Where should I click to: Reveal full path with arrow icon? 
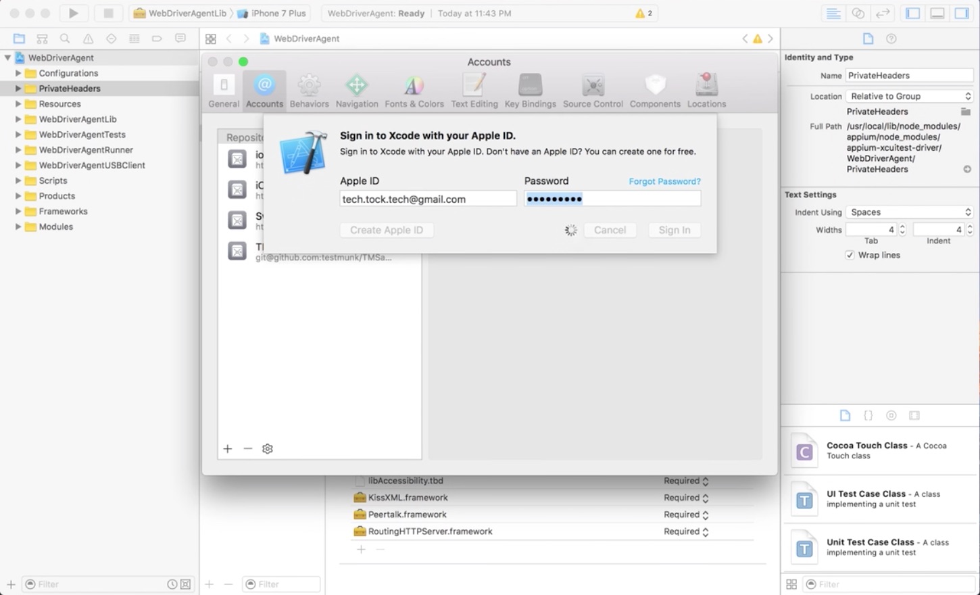(x=967, y=169)
